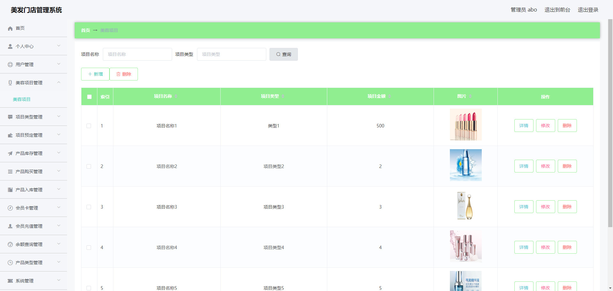This screenshot has width=613, height=291.
Task: Click the 删除 batch delete button
Action: (x=124, y=74)
